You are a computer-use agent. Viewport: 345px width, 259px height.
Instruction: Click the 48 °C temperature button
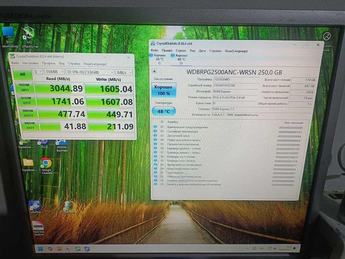coord(164,111)
